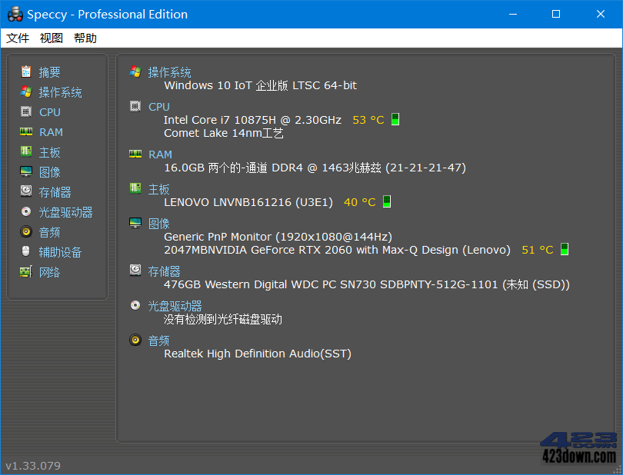623x475 pixels.
Task: Open the 网络 network section icon
Action: click(25, 272)
